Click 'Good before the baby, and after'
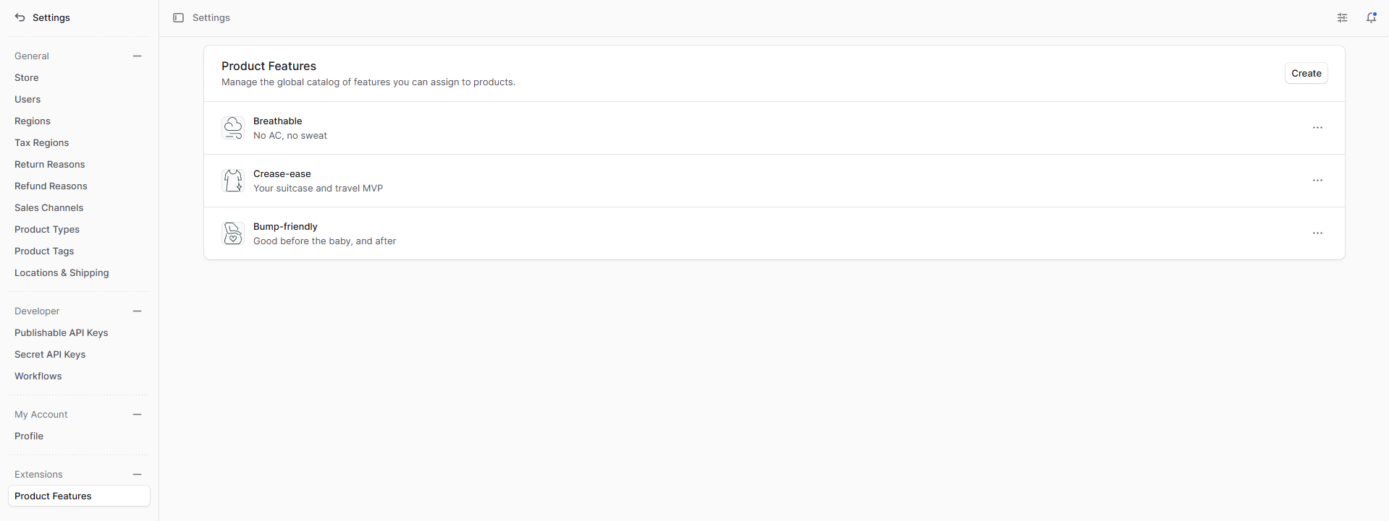Viewport: 1389px width, 521px height. click(325, 241)
